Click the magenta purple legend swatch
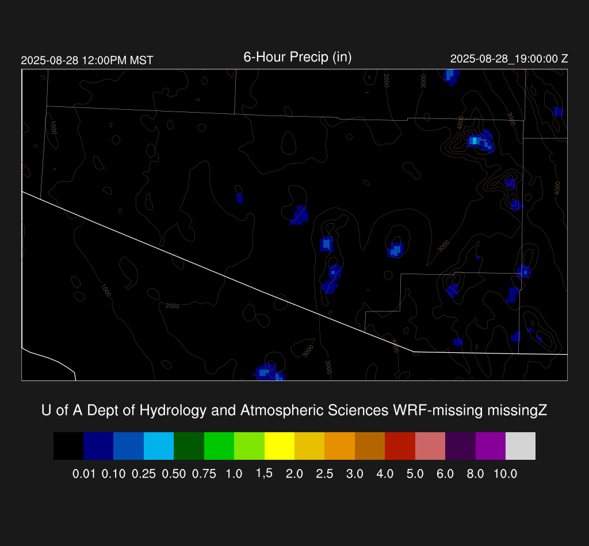This screenshot has width=589, height=546. (x=491, y=446)
